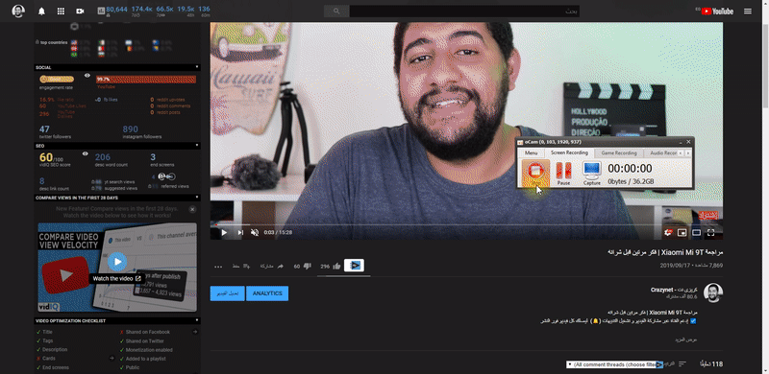
Task: Toggle the eye icon in the SEO panel
Action: [86, 153]
